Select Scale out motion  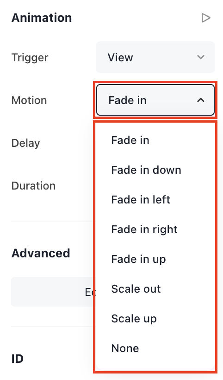click(136, 289)
